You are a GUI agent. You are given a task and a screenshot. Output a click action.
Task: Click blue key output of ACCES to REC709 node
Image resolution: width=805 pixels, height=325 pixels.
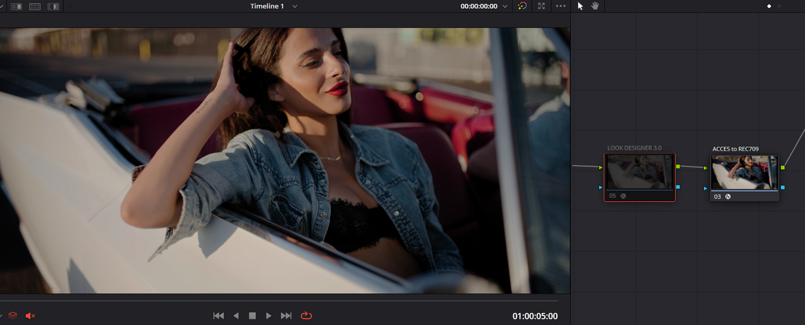[783, 187]
